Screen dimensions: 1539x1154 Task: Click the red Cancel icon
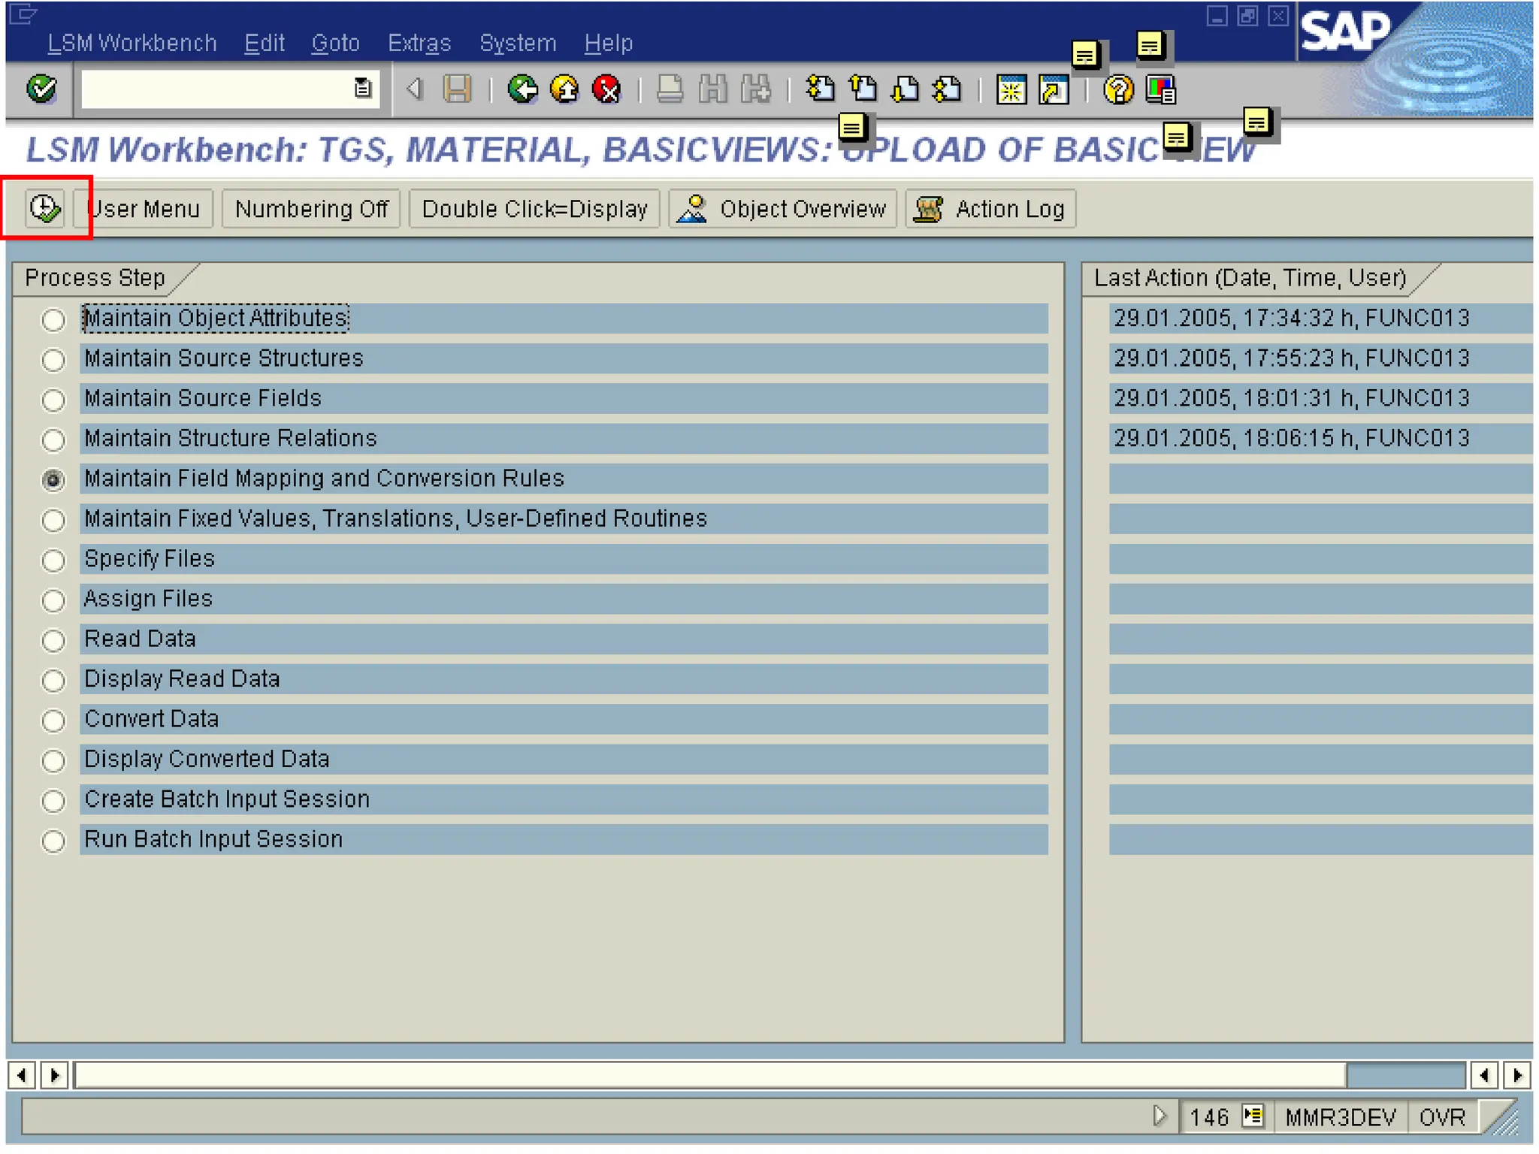[x=606, y=89]
